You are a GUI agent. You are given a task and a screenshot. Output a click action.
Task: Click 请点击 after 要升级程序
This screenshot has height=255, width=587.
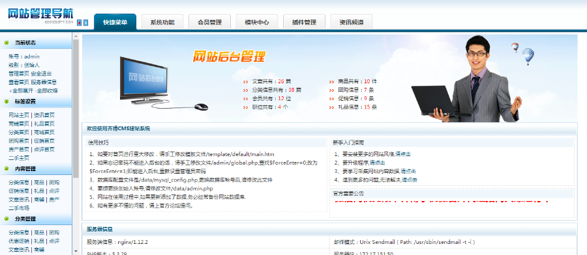(378, 163)
